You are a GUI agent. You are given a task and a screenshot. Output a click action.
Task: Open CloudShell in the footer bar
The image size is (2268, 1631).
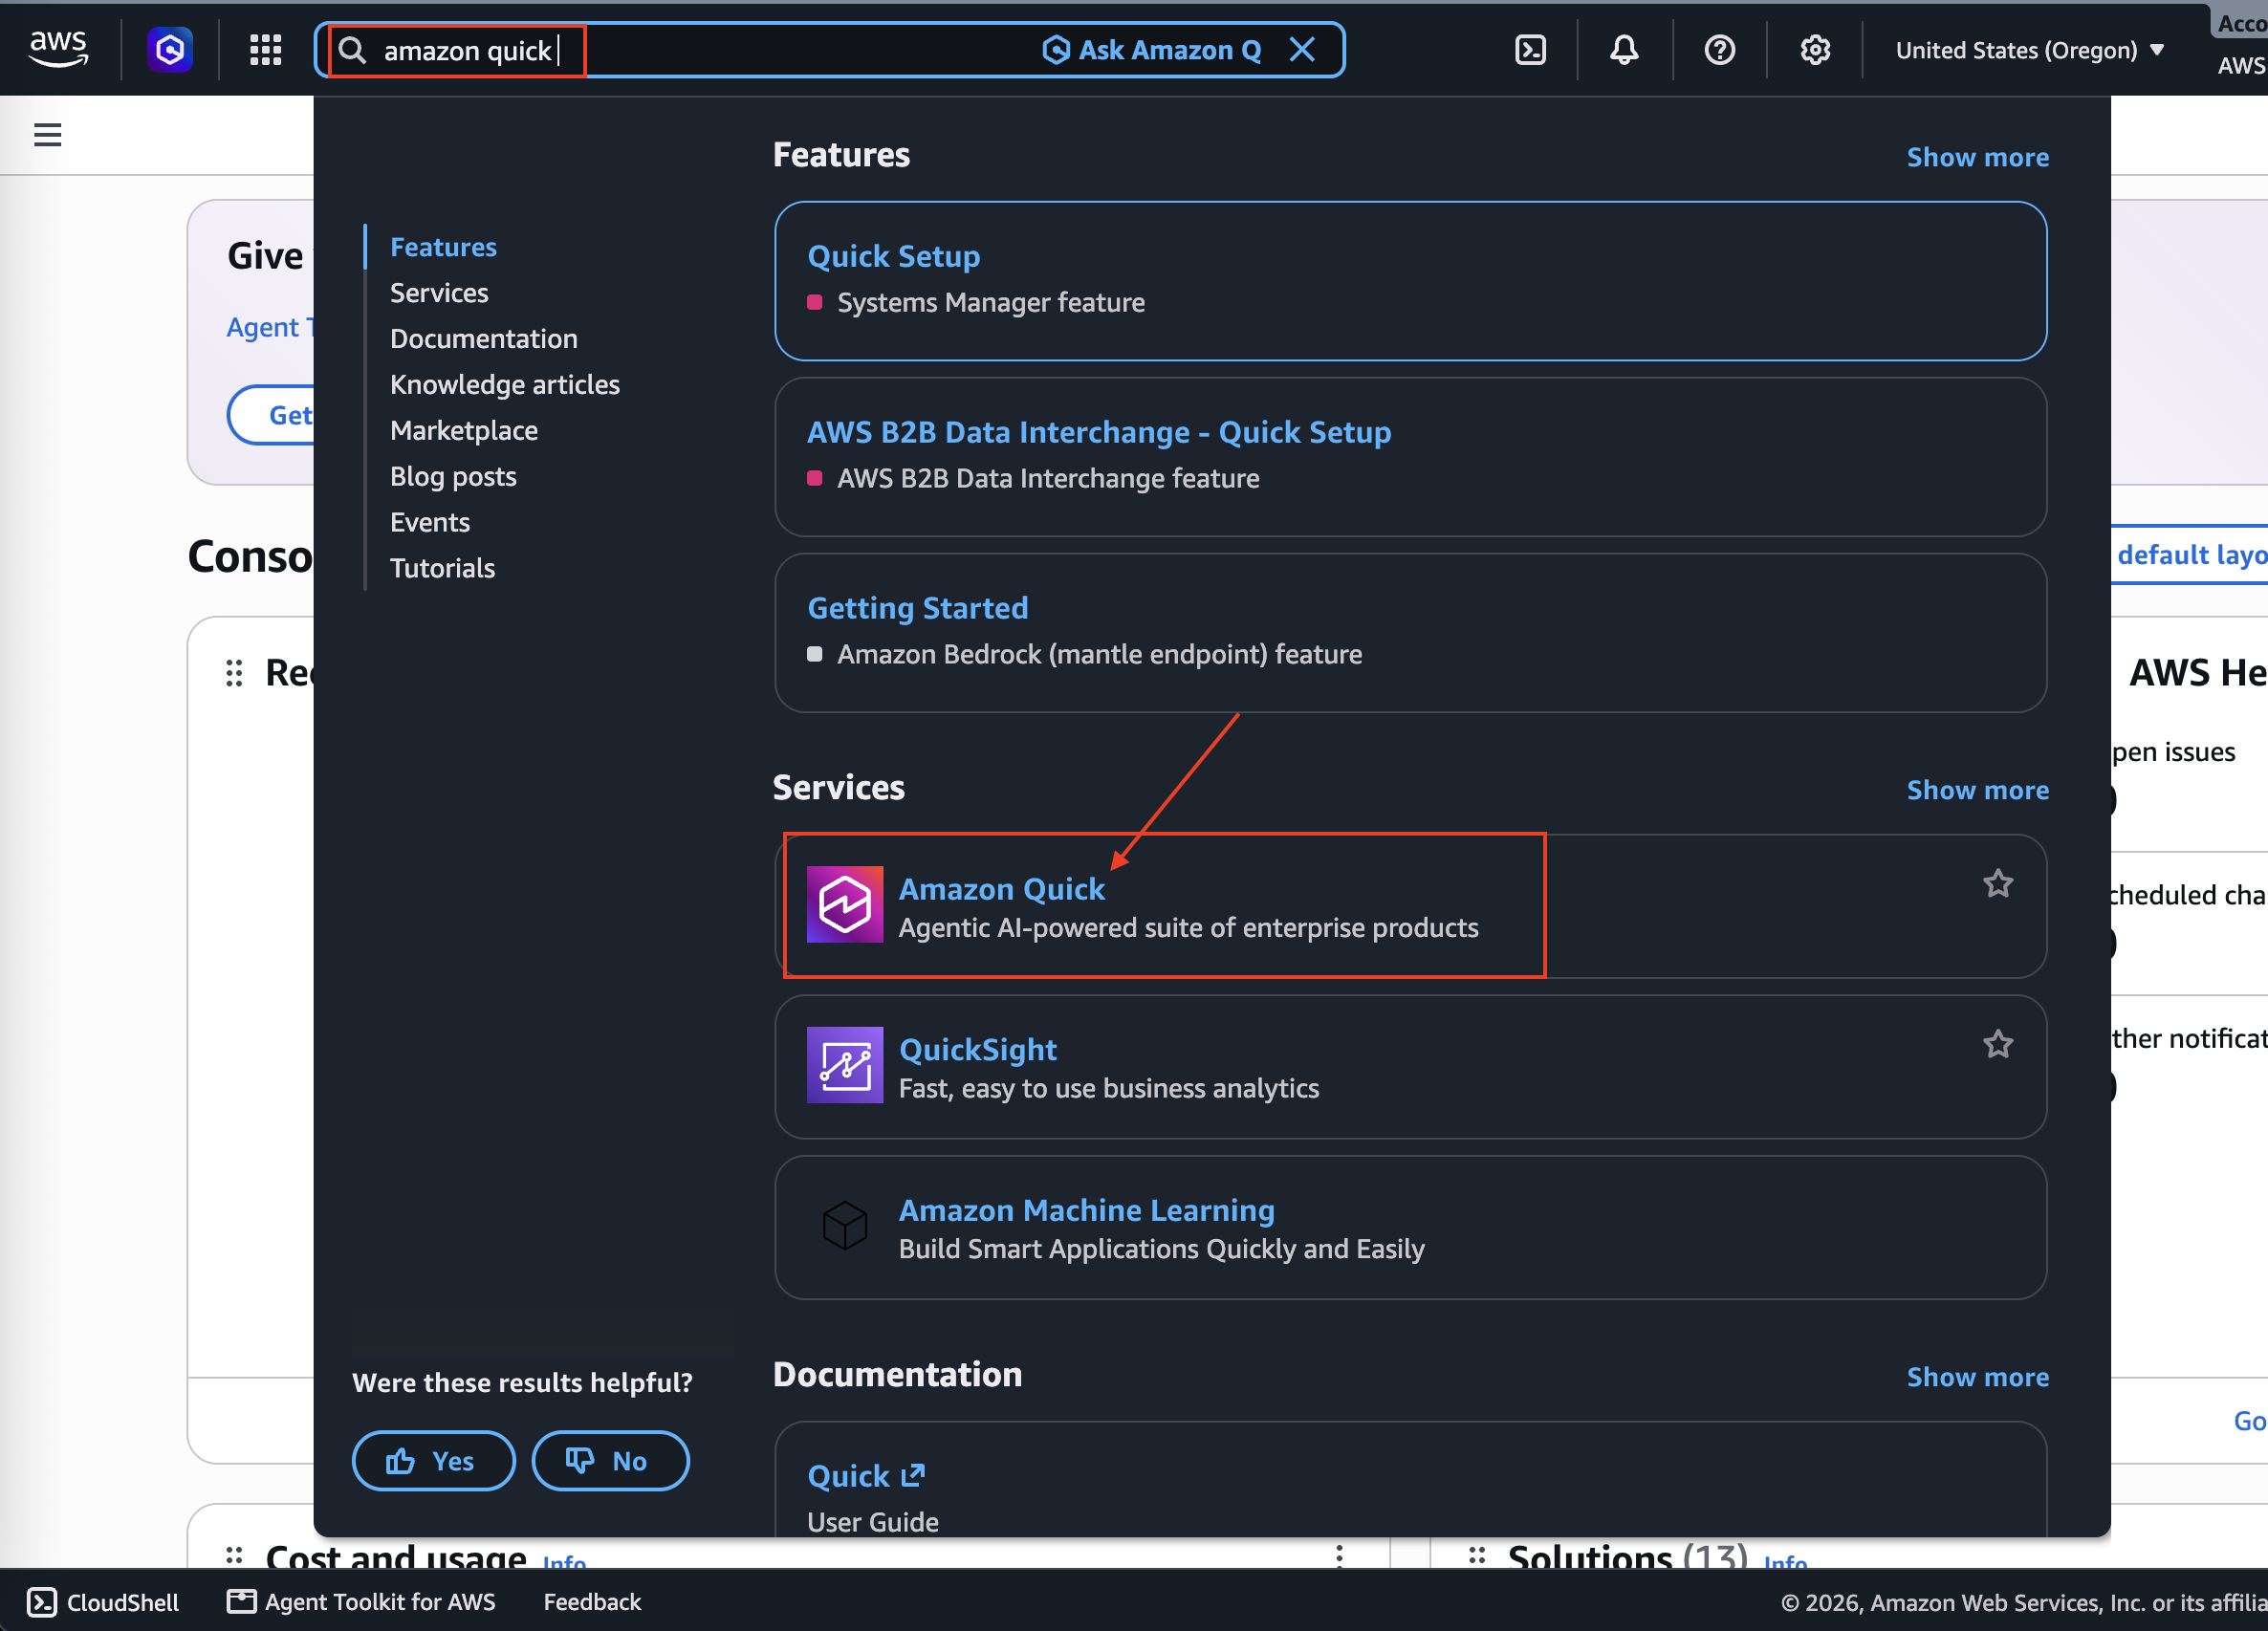[104, 1602]
